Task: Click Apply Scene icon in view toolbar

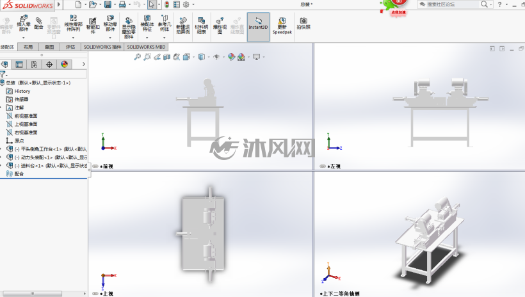Action: [241, 57]
